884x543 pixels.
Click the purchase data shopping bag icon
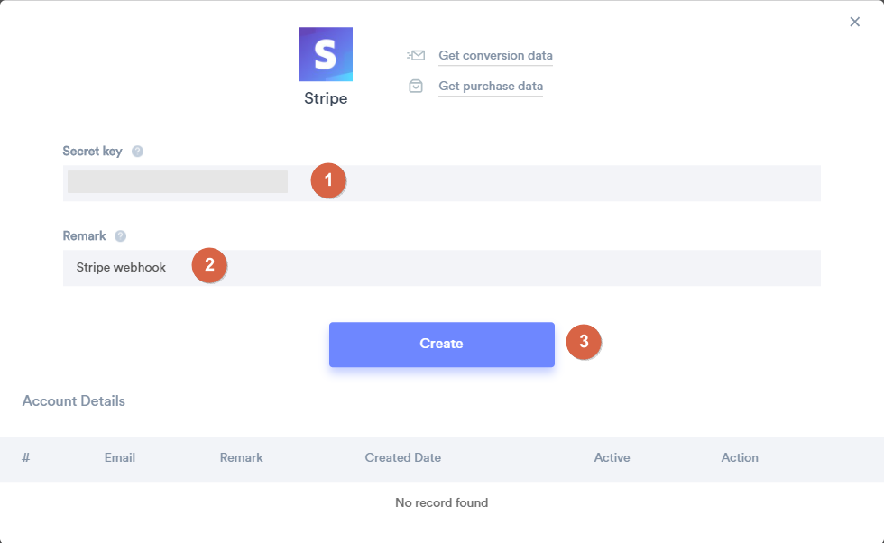pos(416,86)
